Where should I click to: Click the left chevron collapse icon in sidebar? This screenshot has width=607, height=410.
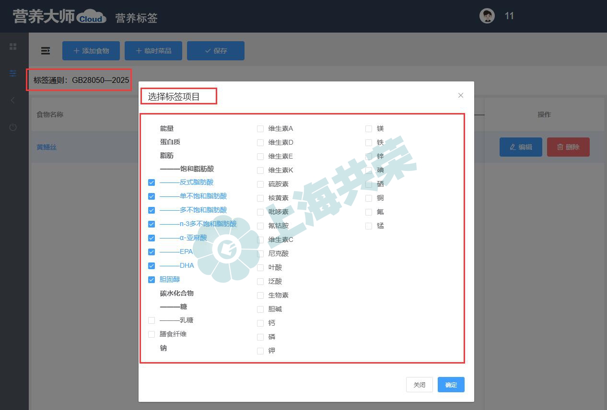click(13, 100)
